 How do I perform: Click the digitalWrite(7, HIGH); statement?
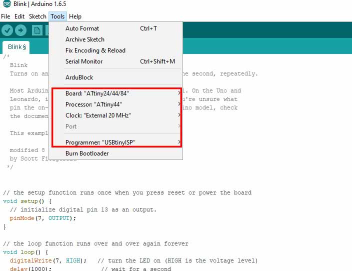tap(48, 260)
